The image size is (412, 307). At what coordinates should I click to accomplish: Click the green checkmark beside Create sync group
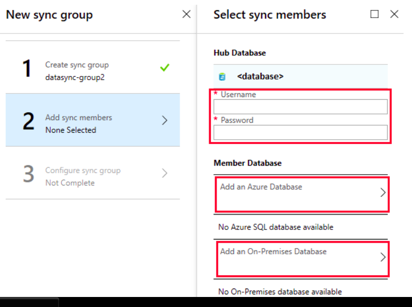click(x=164, y=68)
